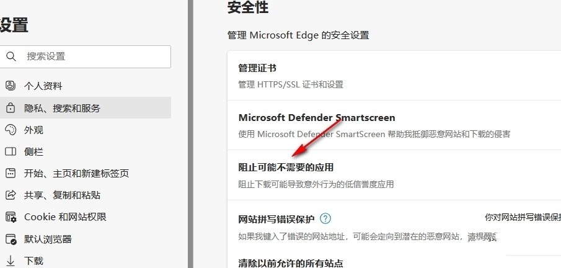Click the 管理证书 row

click(x=394, y=76)
